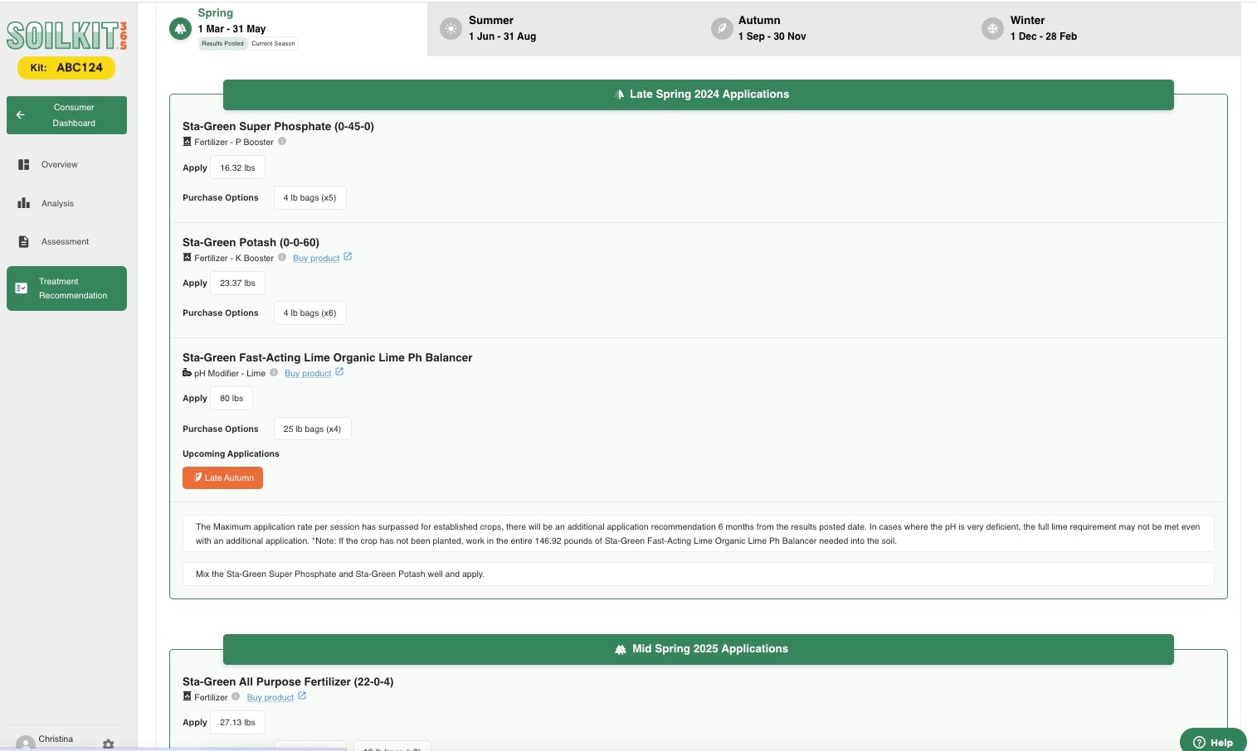Click the Kit: ABC124 badge
Viewport: 1257px width, 751px height.
tap(66, 67)
